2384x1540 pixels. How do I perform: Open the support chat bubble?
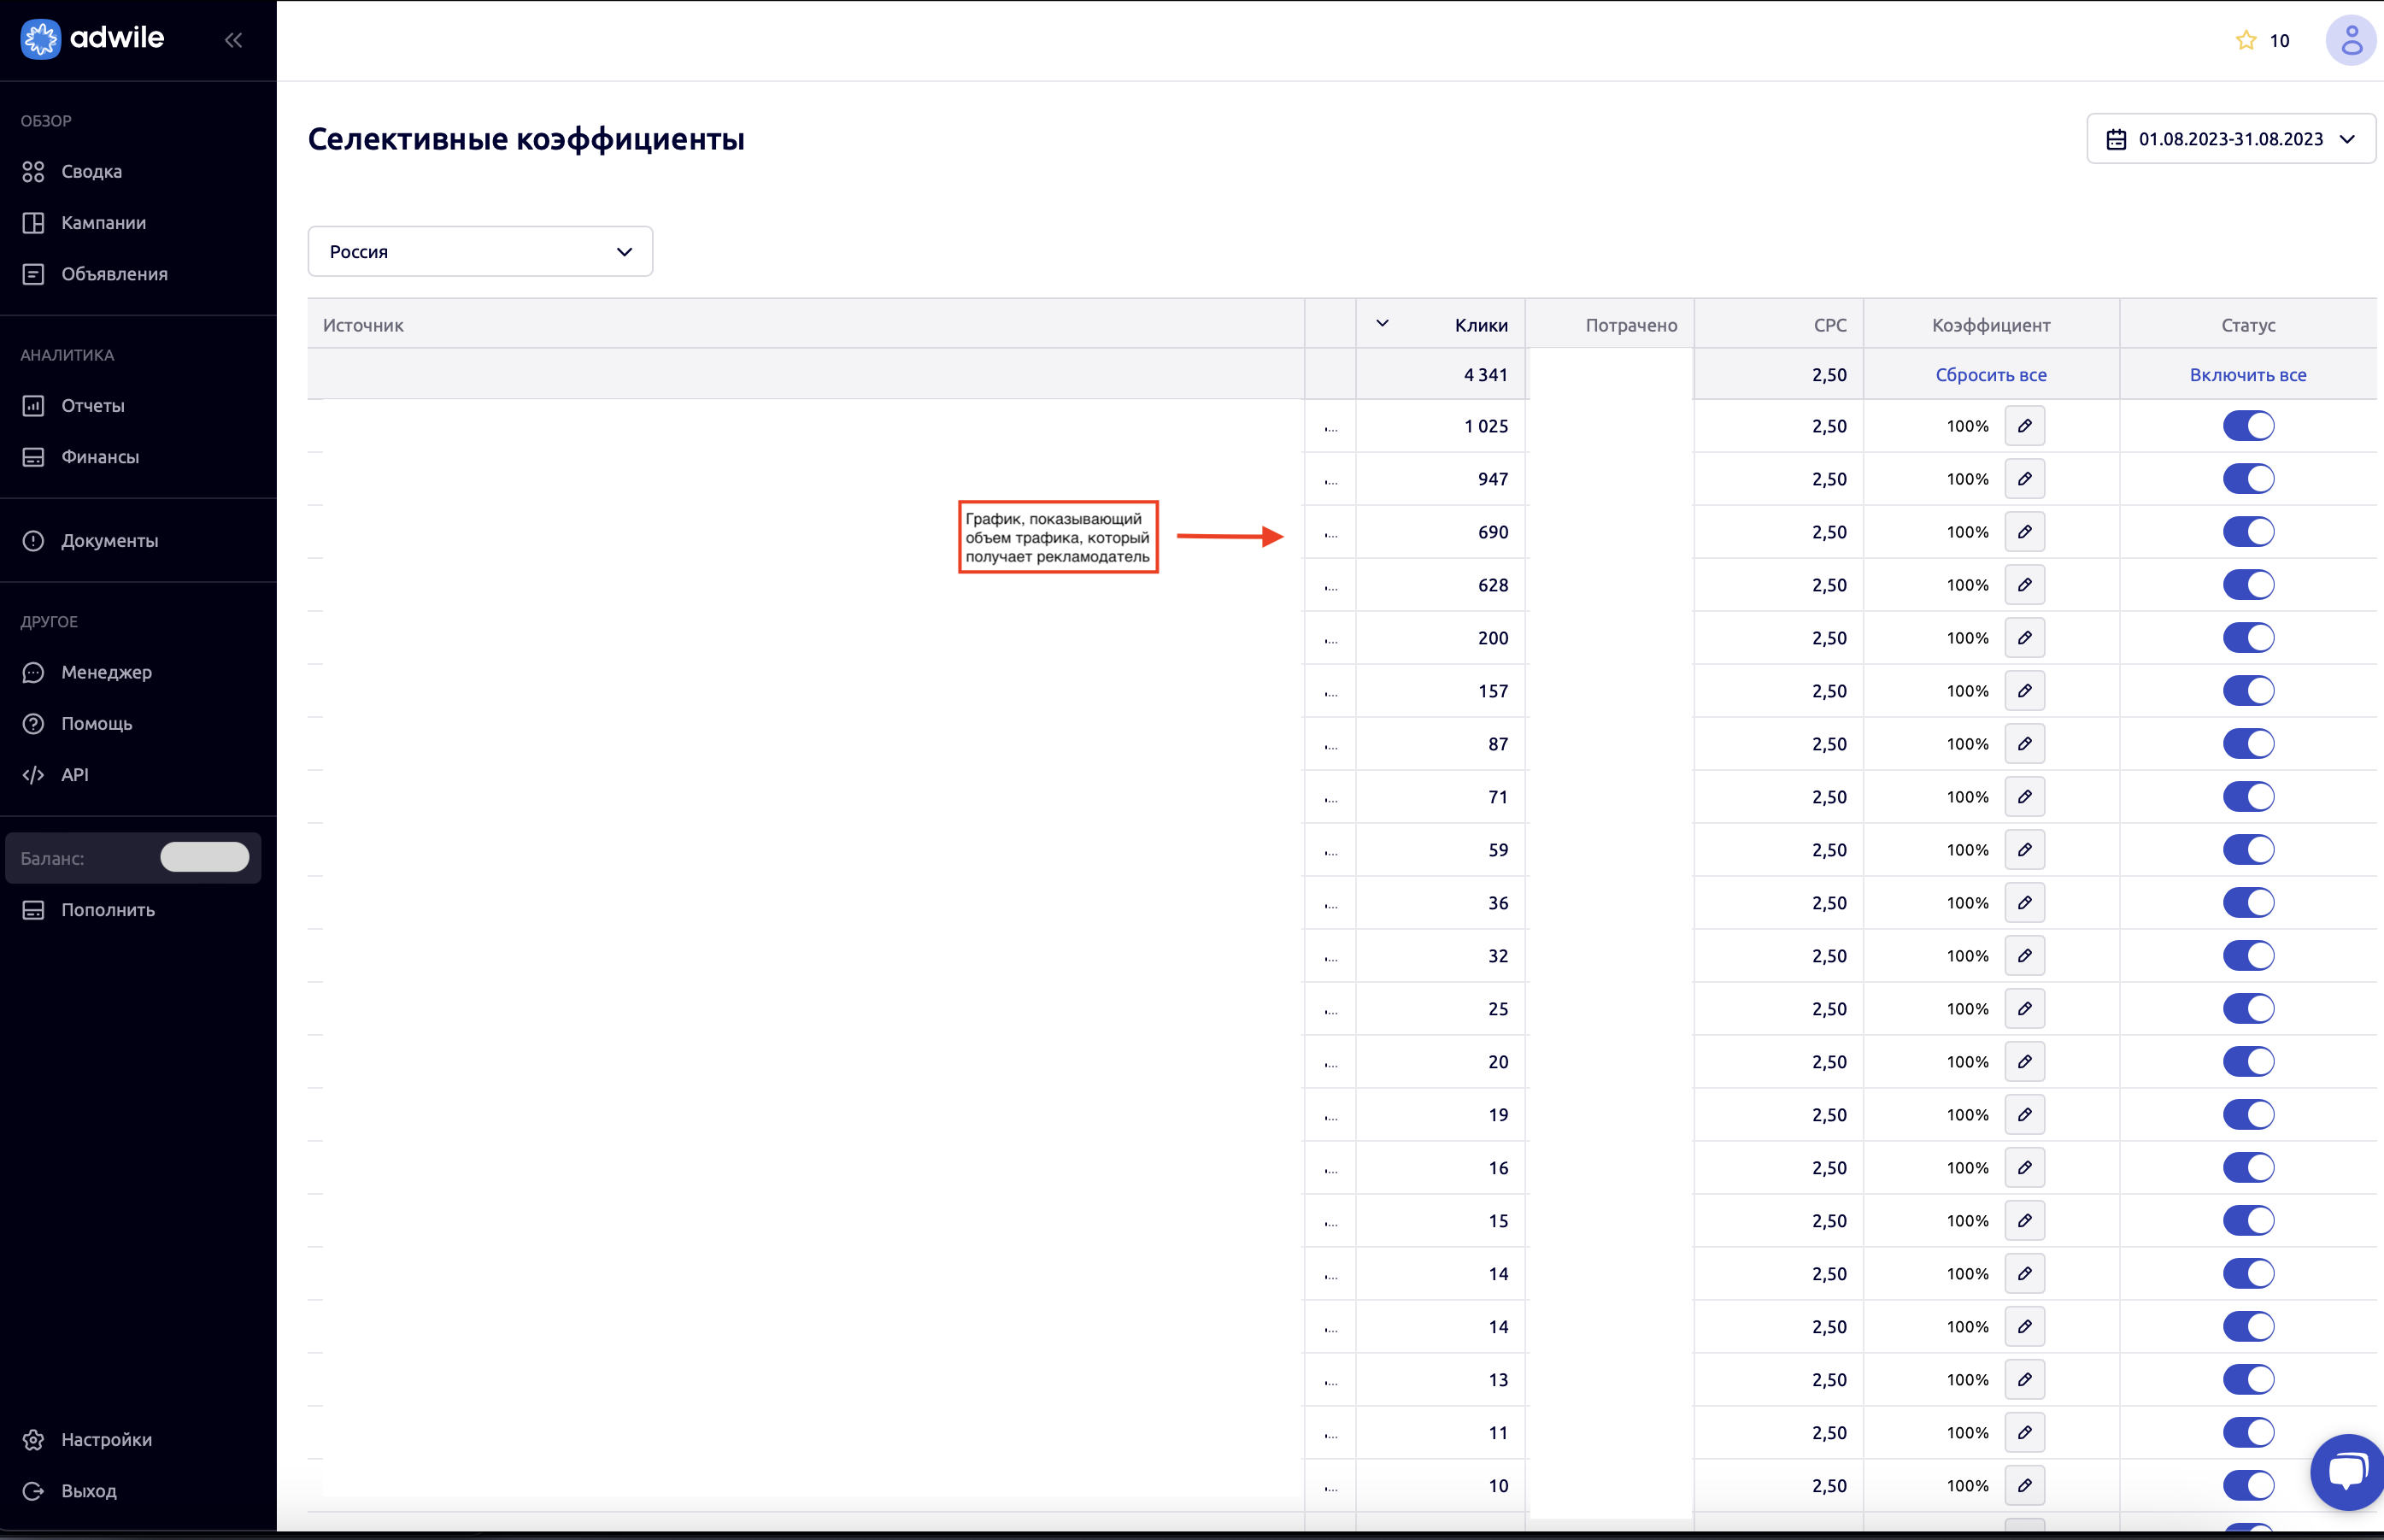click(2348, 1472)
